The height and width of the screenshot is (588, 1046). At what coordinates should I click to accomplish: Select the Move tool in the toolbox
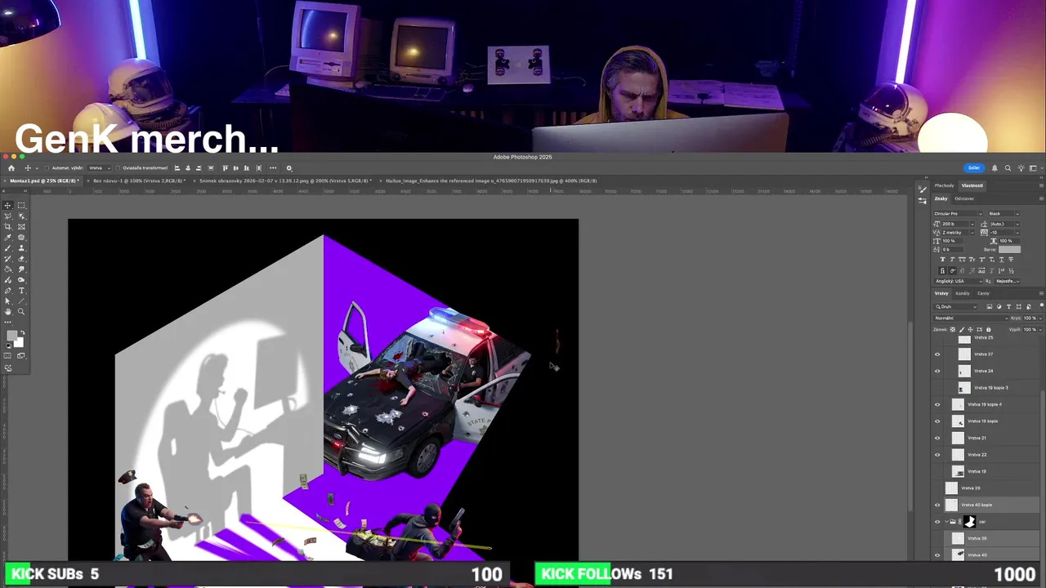click(7, 206)
